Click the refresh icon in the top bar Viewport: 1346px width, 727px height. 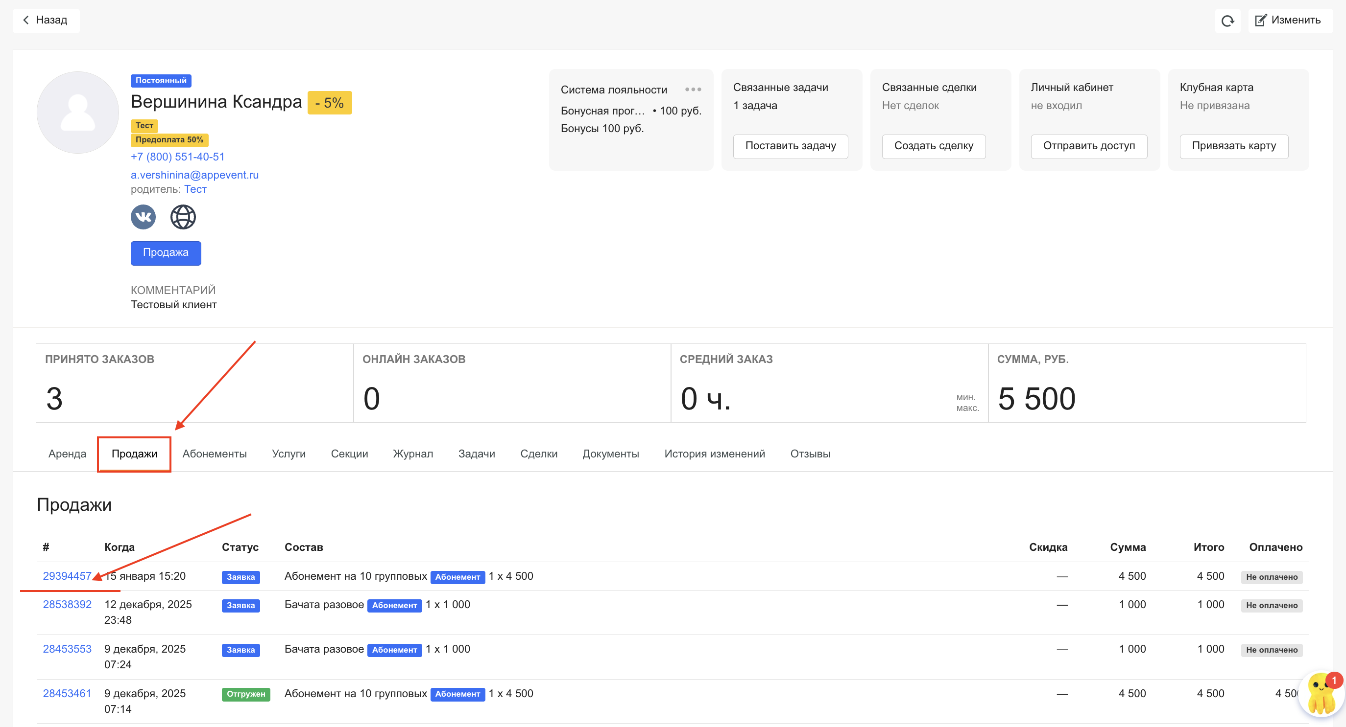coord(1227,21)
